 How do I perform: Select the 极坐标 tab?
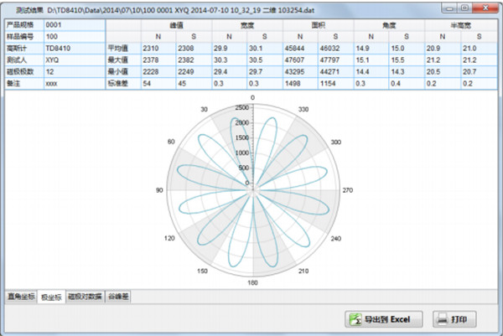[52, 297]
